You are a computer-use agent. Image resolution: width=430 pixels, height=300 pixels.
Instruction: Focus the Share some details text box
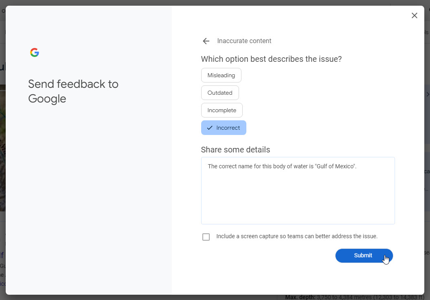(298, 195)
